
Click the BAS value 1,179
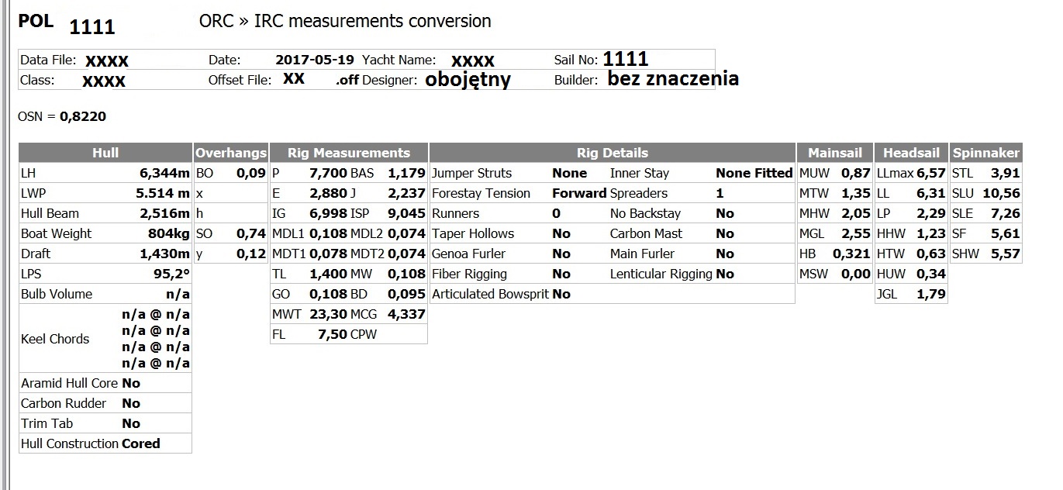coord(407,173)
